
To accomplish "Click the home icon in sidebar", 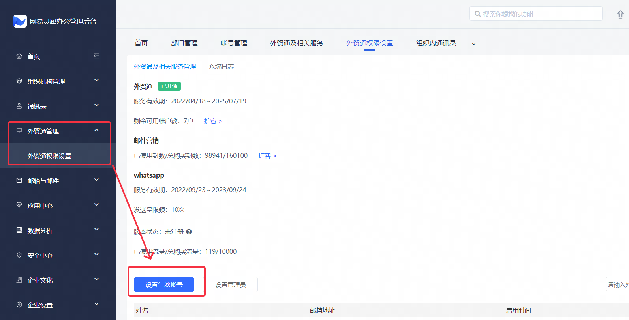I will click(19, 56).
